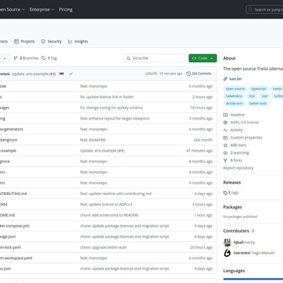The height and width of the screenshot is (283, 283).
Task: Open commit 'feat: dockerfile'
Action: (x=93, y=140)
